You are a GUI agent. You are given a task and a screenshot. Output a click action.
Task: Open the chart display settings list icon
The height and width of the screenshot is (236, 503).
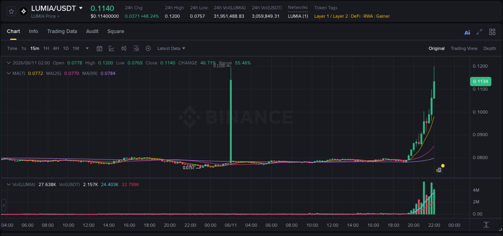click(136, 48)
